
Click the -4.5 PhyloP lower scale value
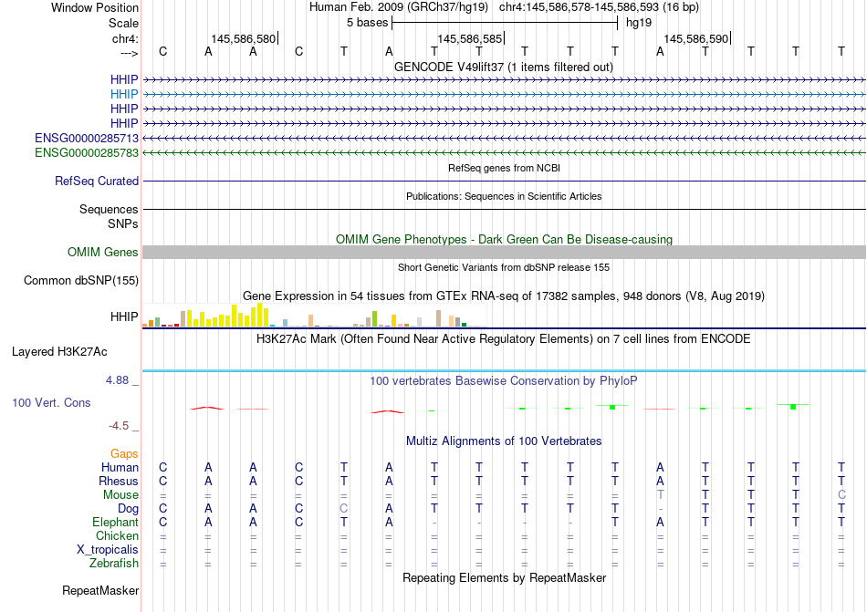click(x=119, y=425)
